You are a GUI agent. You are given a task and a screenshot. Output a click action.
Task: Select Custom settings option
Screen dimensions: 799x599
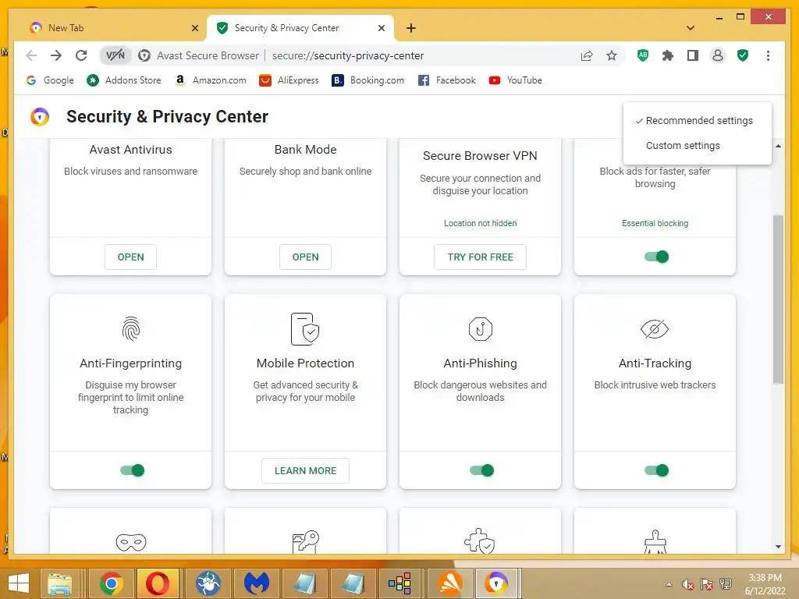coord(697,146)
